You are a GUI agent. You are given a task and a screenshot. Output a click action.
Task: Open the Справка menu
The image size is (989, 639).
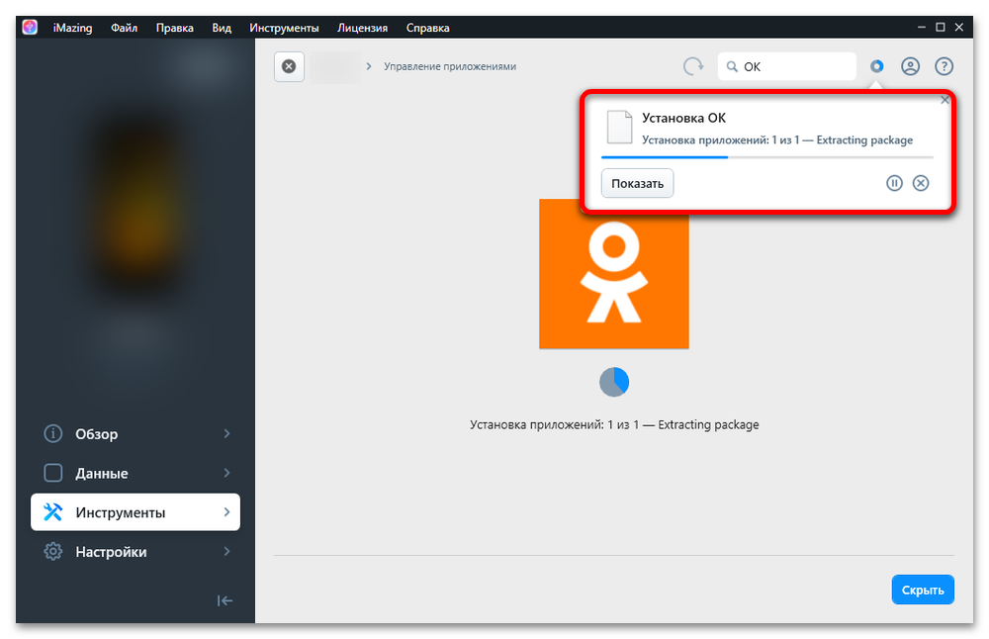(x=427, y=28)
